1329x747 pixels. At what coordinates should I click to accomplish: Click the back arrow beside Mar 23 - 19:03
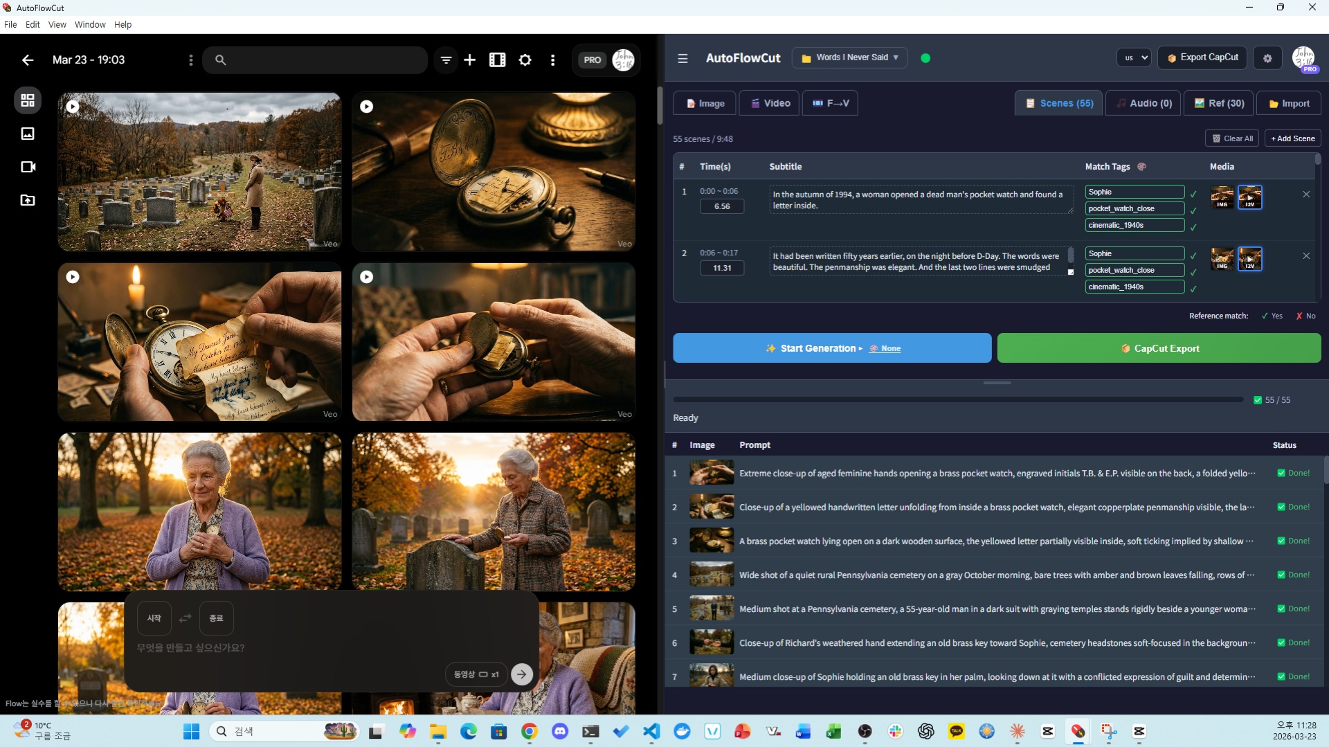click(x=28, y=60)
